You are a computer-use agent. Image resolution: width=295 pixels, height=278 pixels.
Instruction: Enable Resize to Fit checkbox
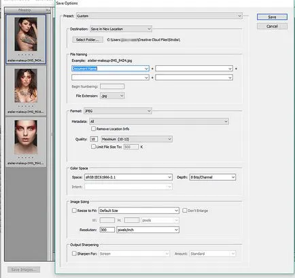pos(74,211)
